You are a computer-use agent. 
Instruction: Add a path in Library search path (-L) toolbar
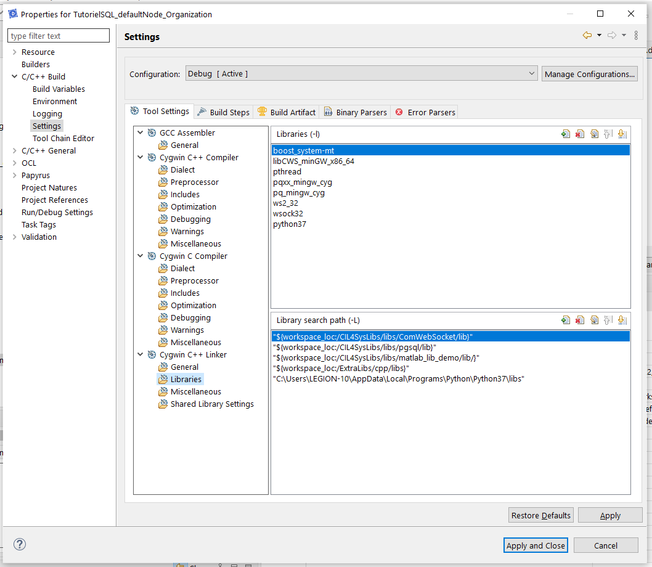[x=566, y=320]
